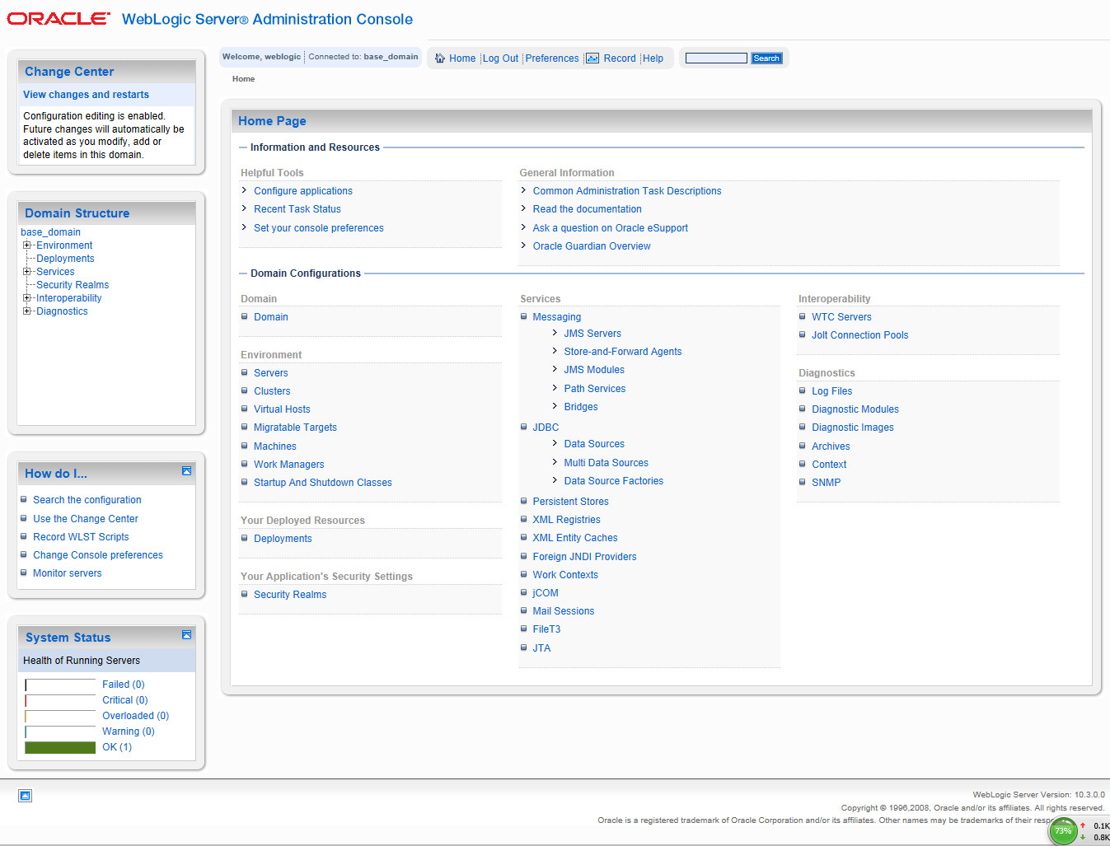Open Monitor servers help link
The image size is (1110, 846).
[x=68, y=573]
